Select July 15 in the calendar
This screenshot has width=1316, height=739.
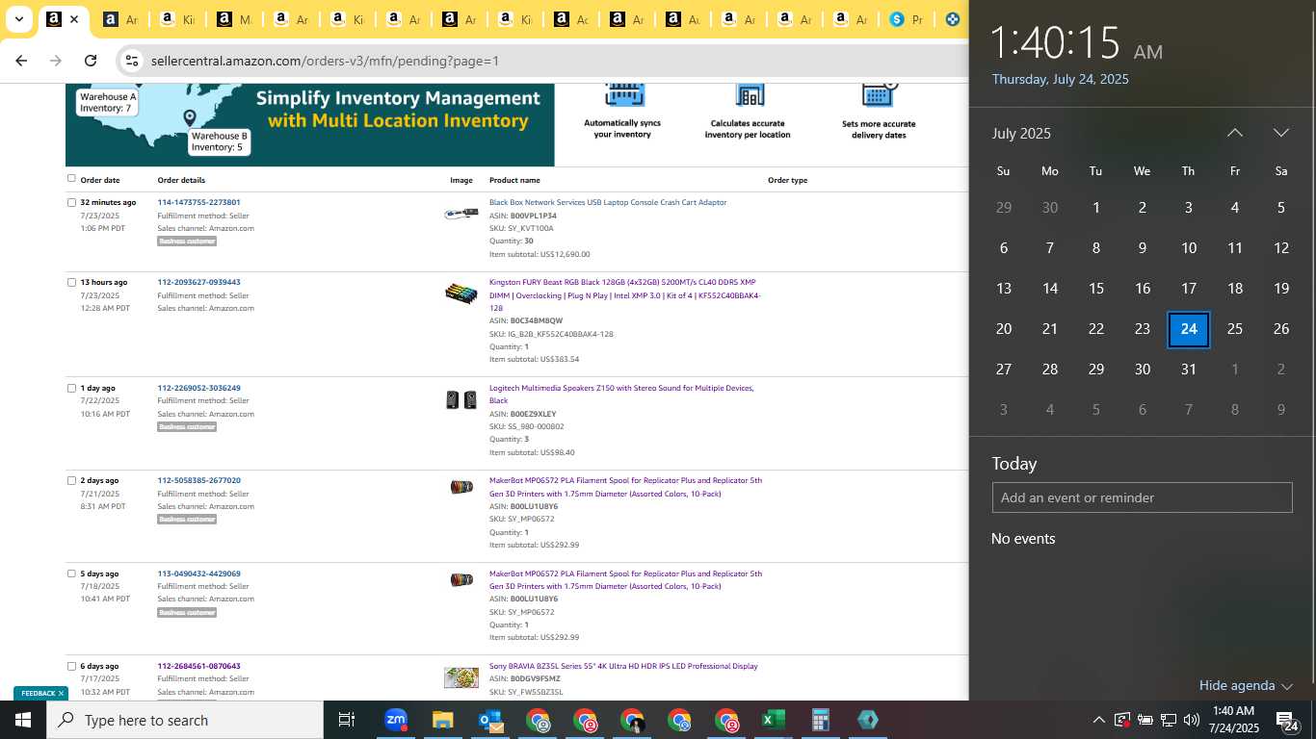click(1095, 289)
